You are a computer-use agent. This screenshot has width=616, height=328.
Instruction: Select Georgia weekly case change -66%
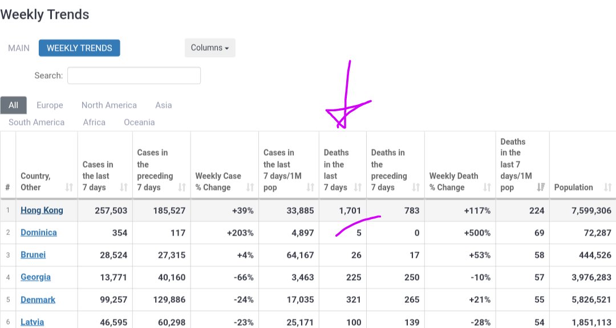244,277
